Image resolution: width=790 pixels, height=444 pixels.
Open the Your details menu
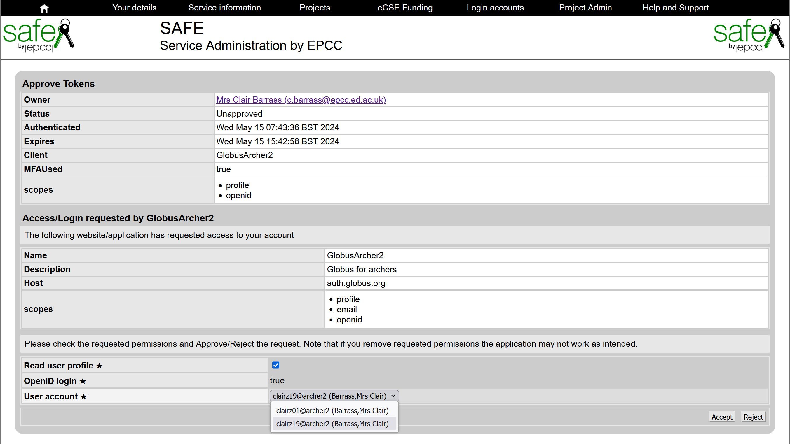(134, 8)
